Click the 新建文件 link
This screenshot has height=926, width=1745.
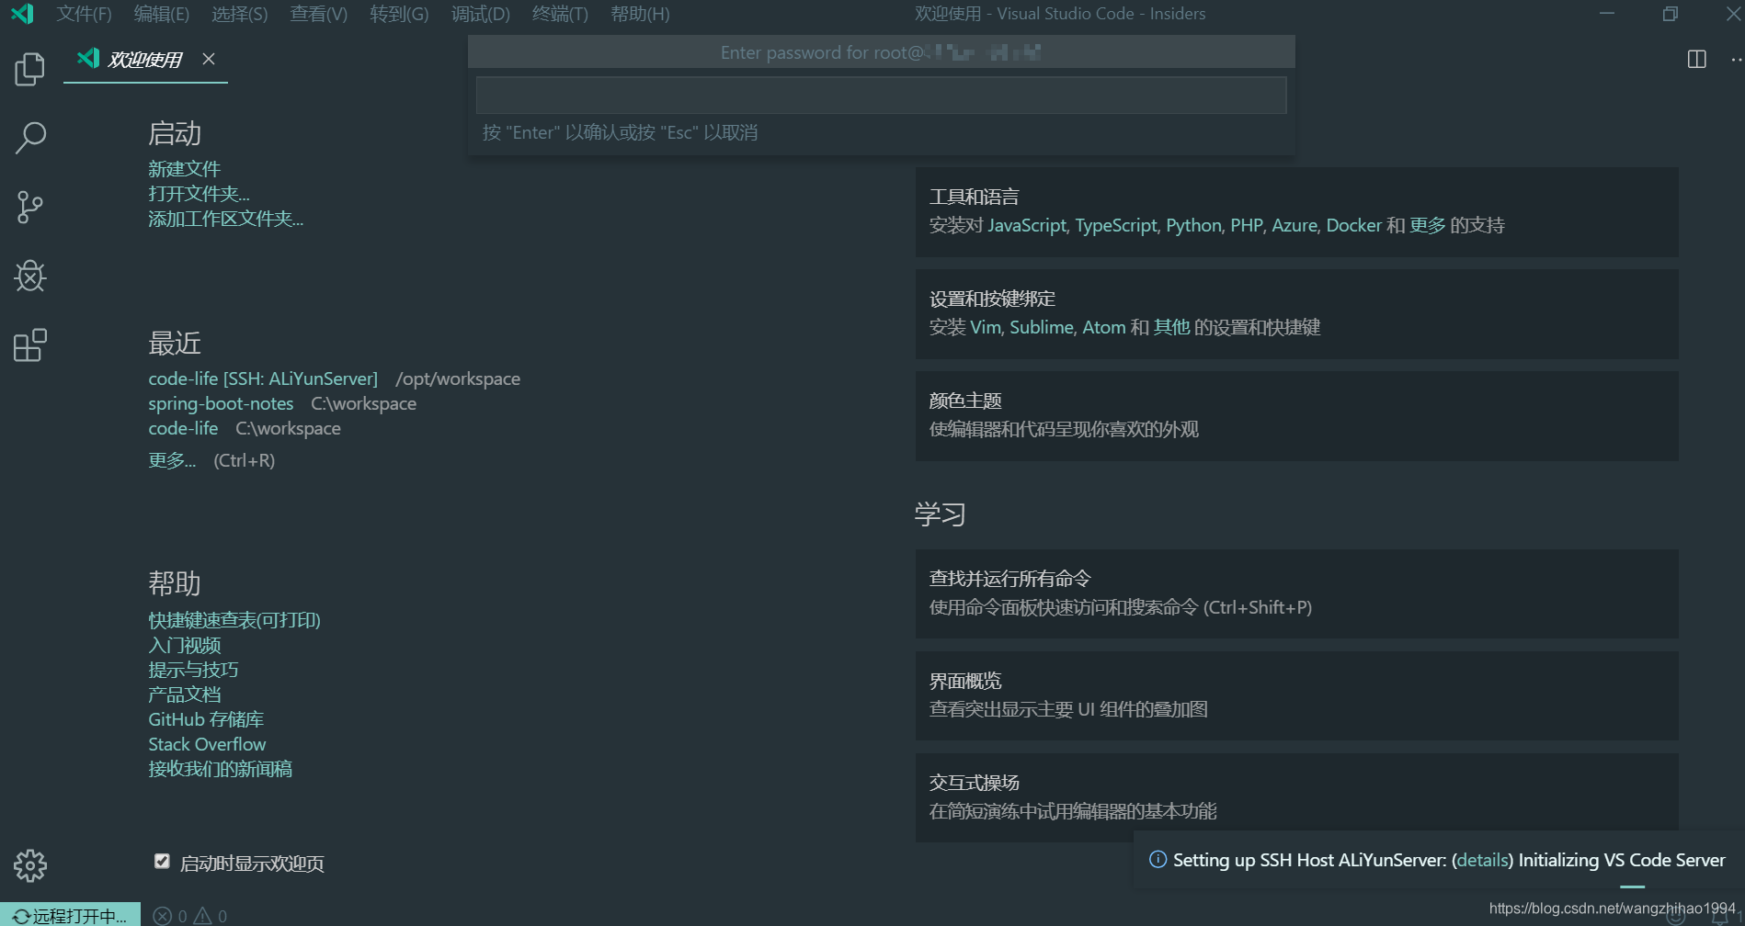tap(184, 169)
